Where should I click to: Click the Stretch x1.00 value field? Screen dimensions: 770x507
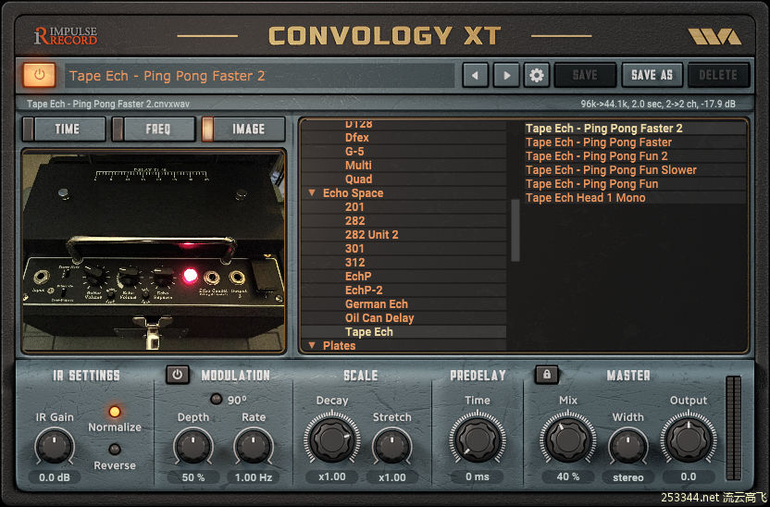click(x=391, y=477)
